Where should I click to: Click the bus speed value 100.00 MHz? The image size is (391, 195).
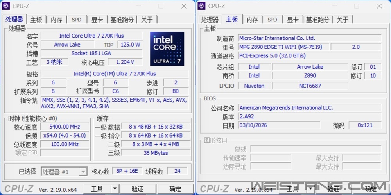tap(65, 144)
